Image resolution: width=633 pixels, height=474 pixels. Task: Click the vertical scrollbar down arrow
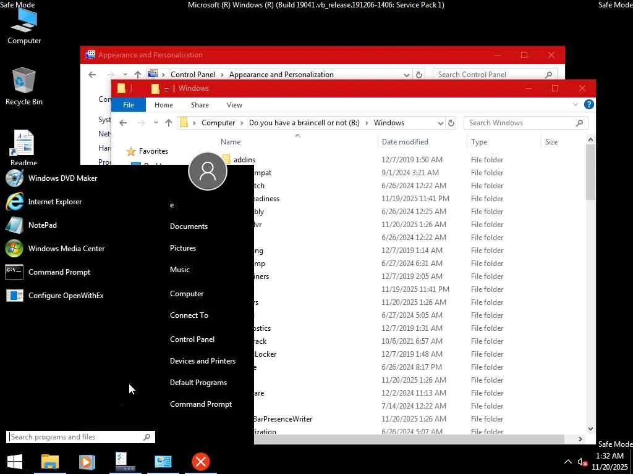point(590,430)
